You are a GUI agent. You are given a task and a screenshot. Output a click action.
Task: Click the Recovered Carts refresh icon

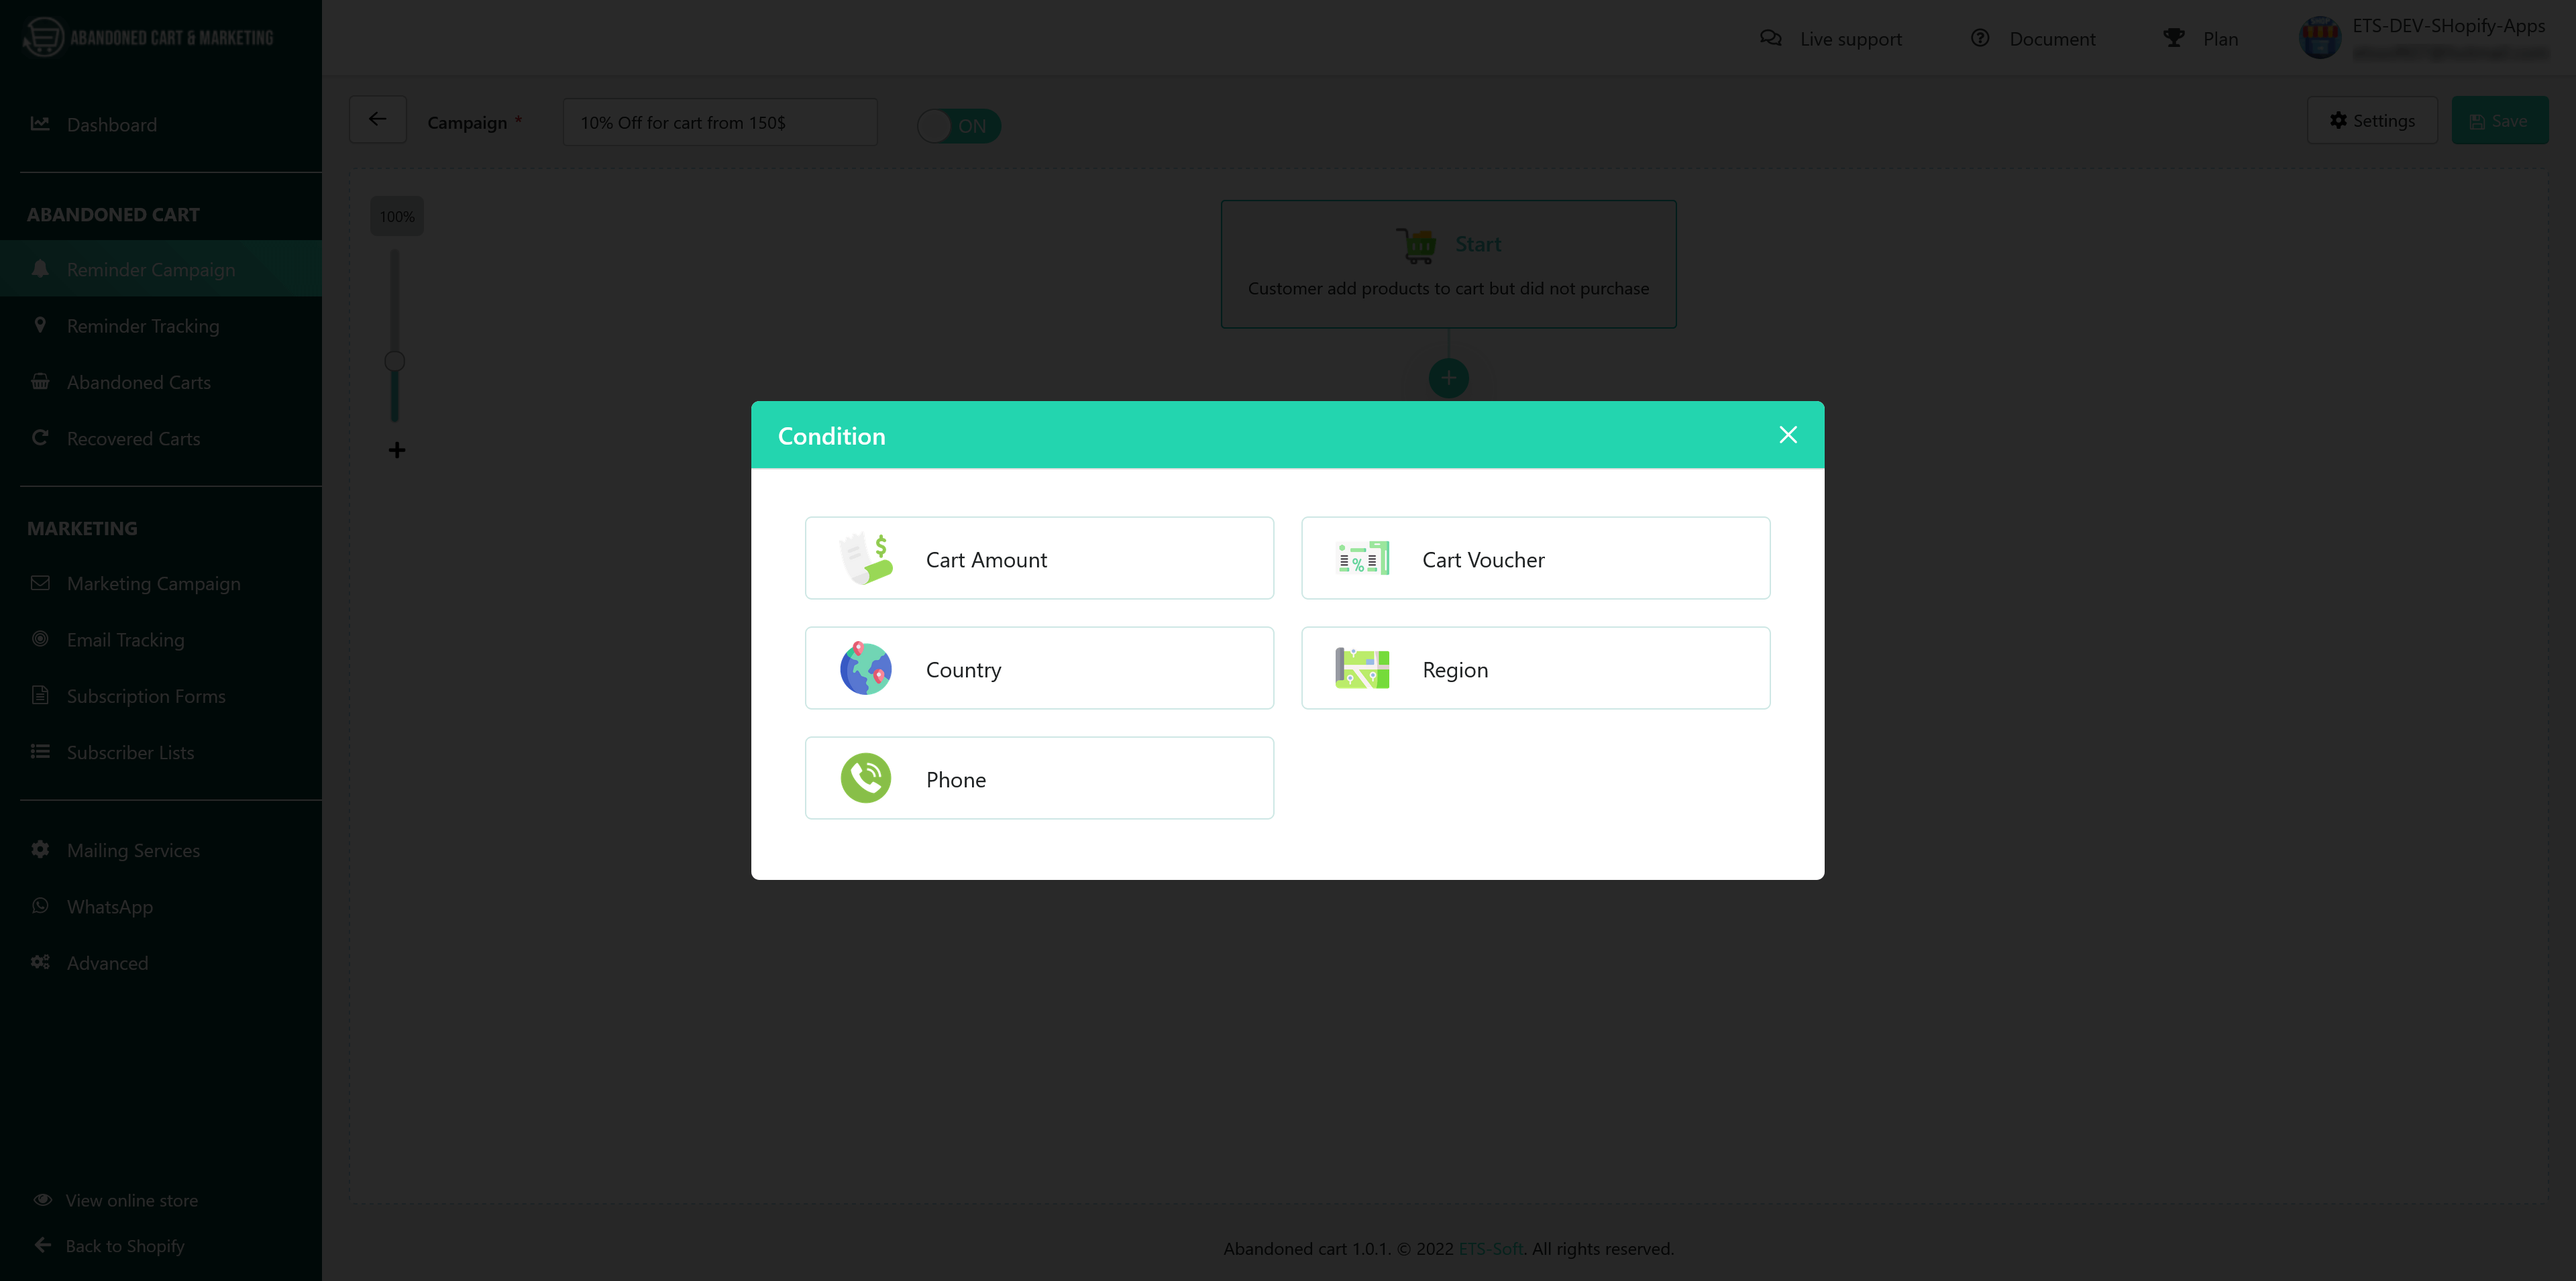coord(40,437)
